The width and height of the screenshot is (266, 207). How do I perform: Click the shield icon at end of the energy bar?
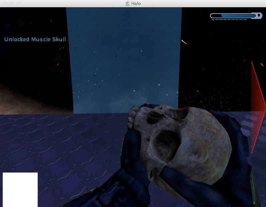tap(259, 16)
